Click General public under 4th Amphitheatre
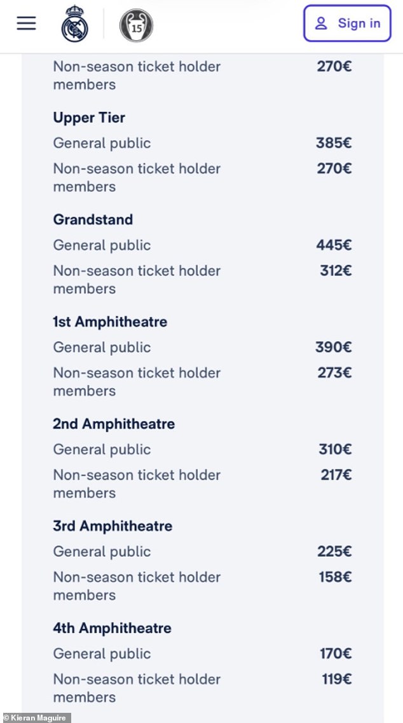 tap(102, 654)
